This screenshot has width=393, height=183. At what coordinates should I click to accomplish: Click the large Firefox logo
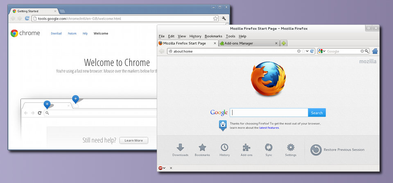(x=268, y=79)
